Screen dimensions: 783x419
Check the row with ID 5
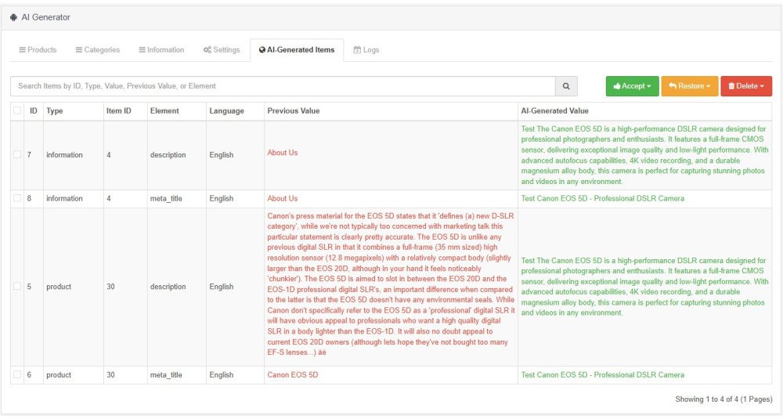(17, 286)
